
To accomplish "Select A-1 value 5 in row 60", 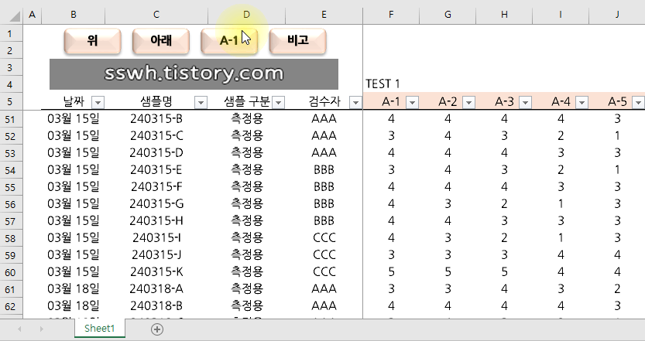I will (x=391, y=272).
